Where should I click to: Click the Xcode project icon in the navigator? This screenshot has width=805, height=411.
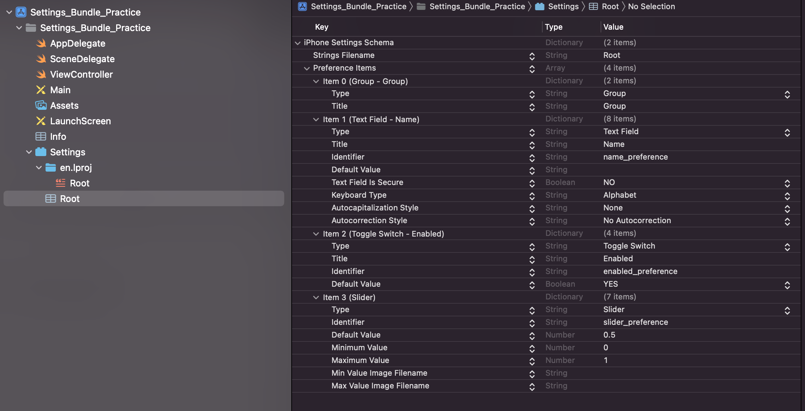tap(21, 12)
